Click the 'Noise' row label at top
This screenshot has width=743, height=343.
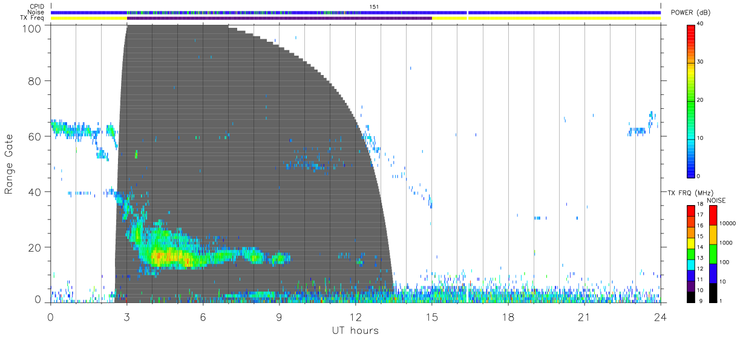(x=36, y=12)
